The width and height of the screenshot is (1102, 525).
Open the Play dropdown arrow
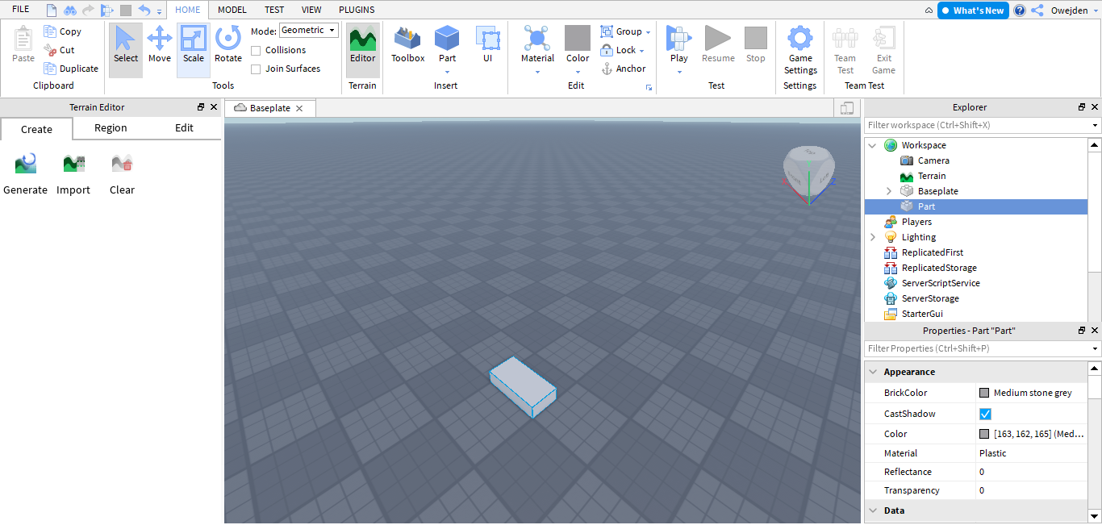click(x=679, y=72)
